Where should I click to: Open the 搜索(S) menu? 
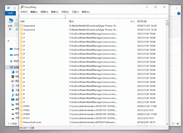pos(55,12)
